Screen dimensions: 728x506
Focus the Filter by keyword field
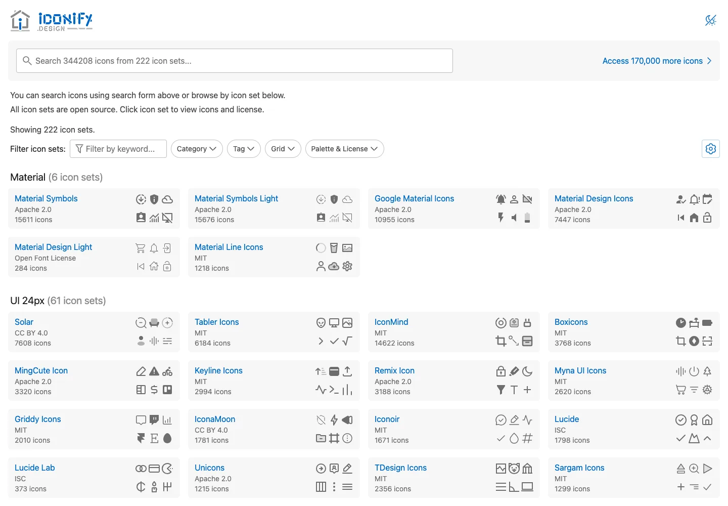[x=118, y=149]
